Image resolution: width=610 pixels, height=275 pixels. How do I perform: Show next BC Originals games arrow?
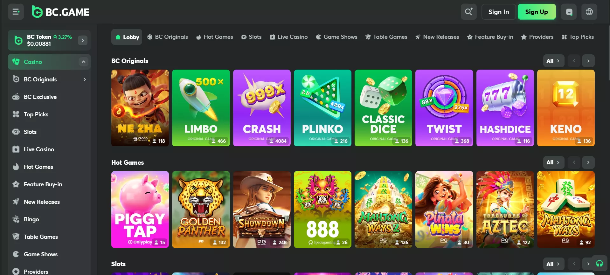tap(588, 61)
